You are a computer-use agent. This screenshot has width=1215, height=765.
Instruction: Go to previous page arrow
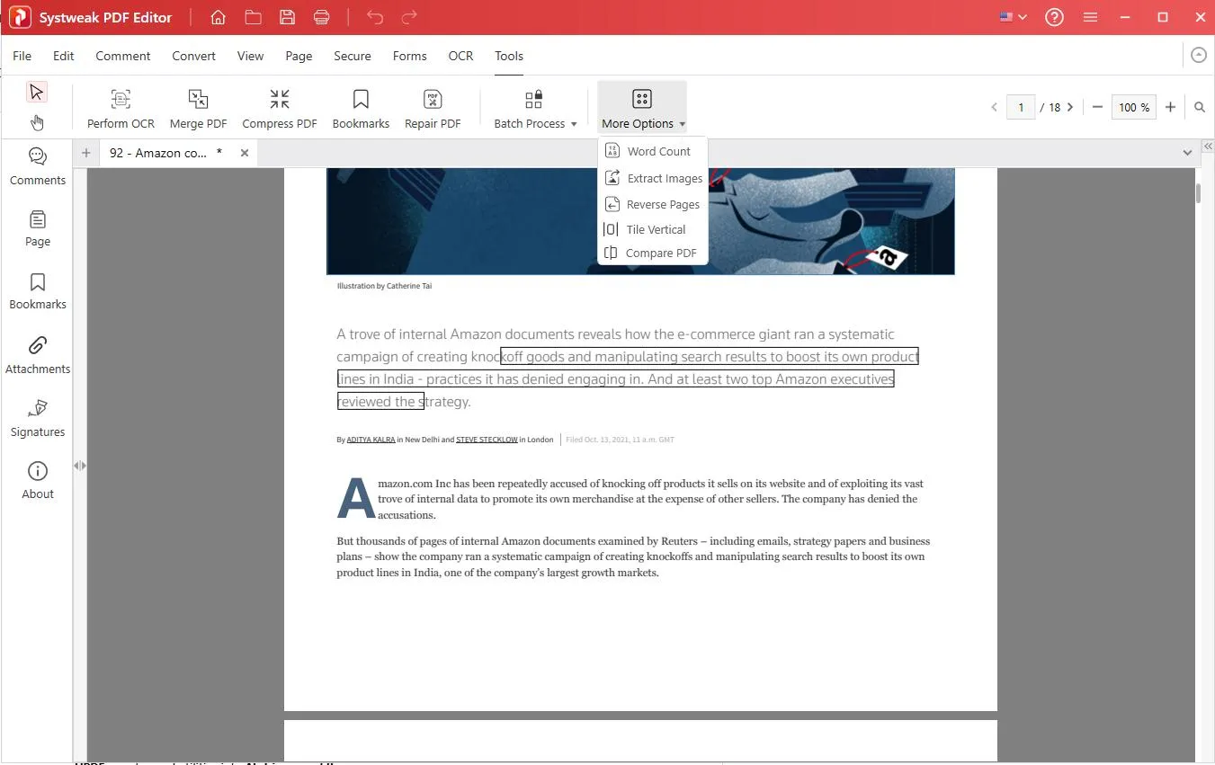[x=994, y=107]
